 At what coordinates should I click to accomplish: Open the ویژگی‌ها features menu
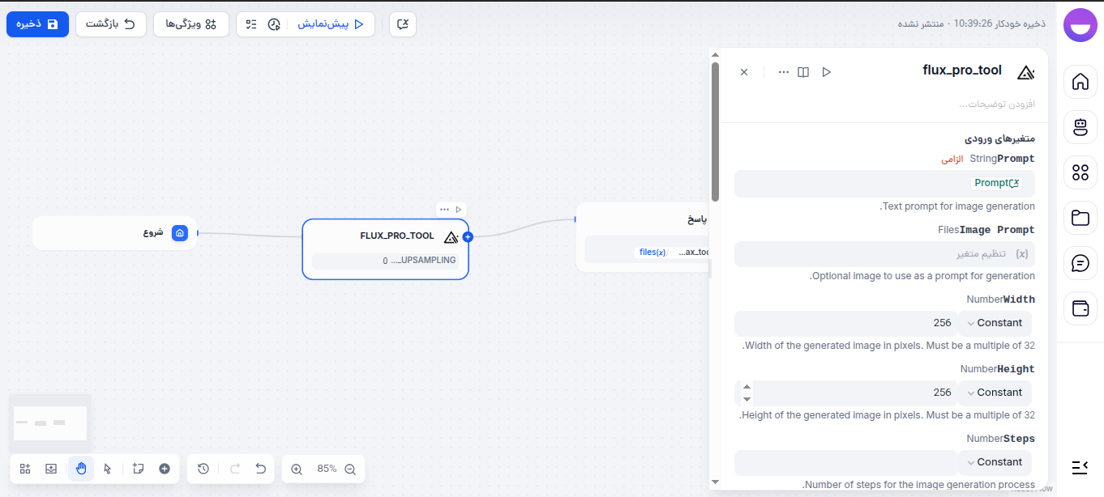(x=191, y=23)
